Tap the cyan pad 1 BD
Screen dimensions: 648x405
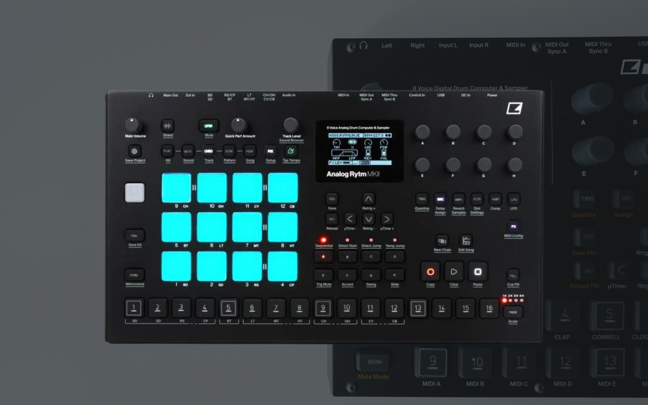[177, 266]
